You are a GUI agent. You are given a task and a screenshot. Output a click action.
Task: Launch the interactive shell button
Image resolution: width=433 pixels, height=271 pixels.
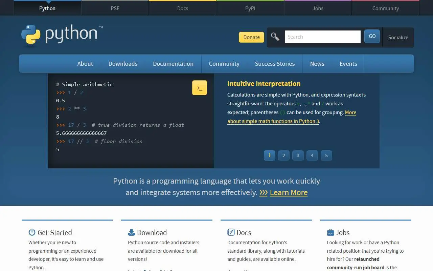(200, 88)
